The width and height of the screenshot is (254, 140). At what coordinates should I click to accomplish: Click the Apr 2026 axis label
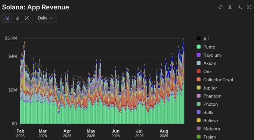coord(67,133)
